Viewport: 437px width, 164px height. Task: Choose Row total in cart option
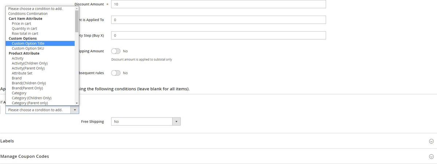click(x=25, y=33)
